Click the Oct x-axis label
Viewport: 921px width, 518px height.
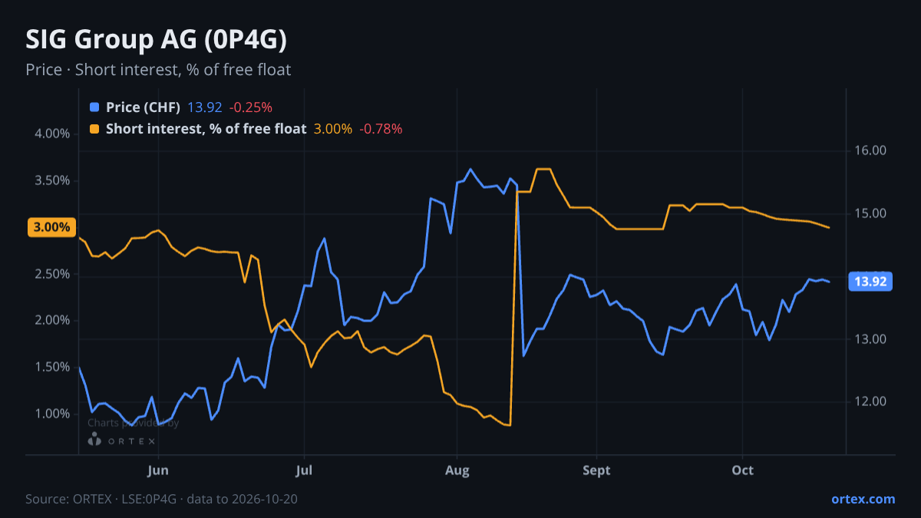click(x=742, y=470)
